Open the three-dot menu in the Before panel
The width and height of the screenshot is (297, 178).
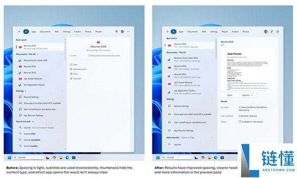128,32
